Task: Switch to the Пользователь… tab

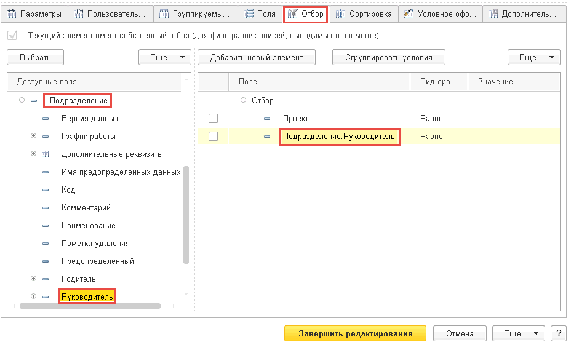Action: (110, 14)
